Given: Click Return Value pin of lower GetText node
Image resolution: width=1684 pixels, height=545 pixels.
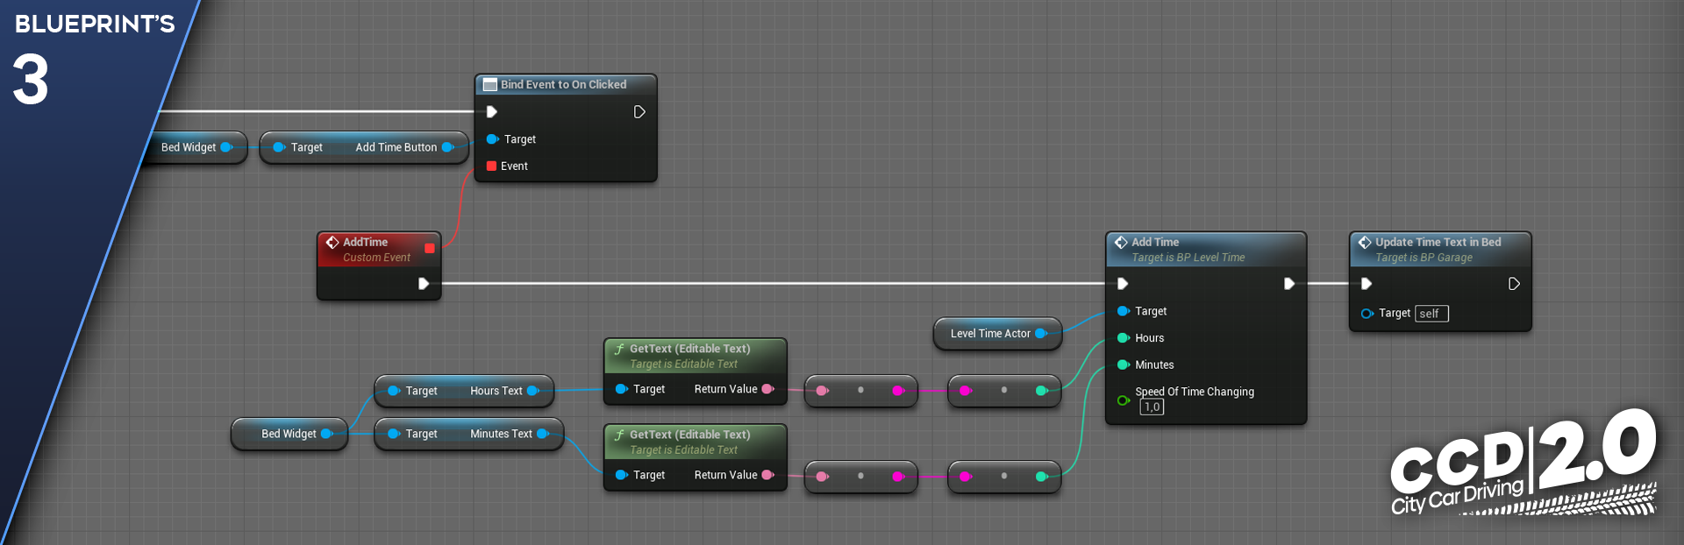Looking at the screenshot, I should (x=767, y=476).
